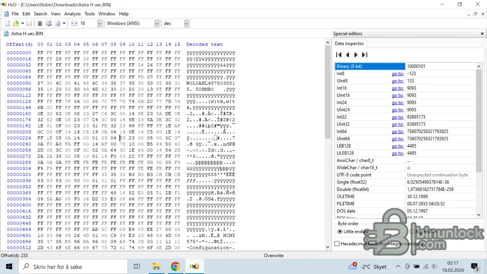Enable Hexadecimal basis checkbox
This screenshot has height=274, width=487.
click(x=337, y=244)
